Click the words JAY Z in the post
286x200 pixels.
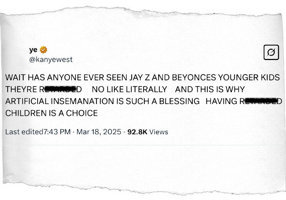pos(140,78)
